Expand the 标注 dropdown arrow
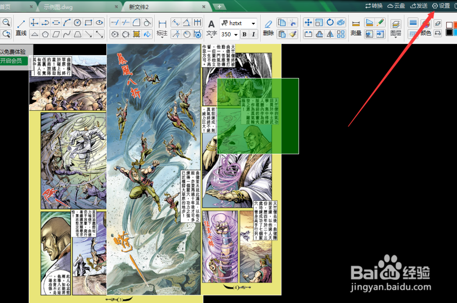 (162, 37)
